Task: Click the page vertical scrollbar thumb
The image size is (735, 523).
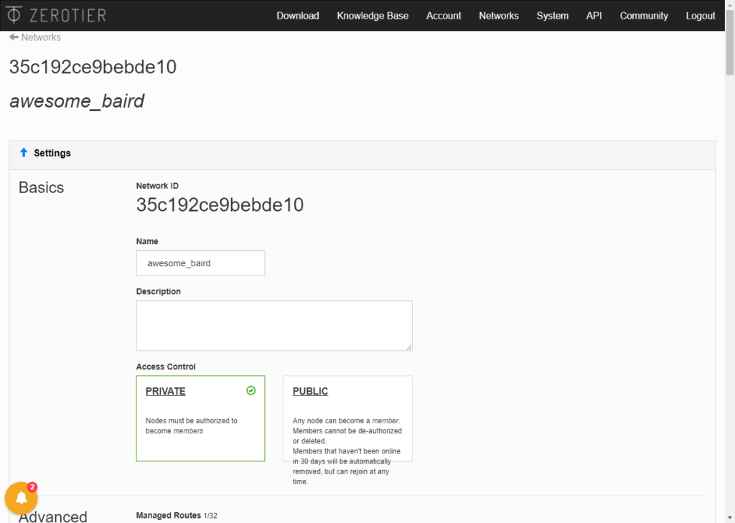Action: click(x=730, y=42)
